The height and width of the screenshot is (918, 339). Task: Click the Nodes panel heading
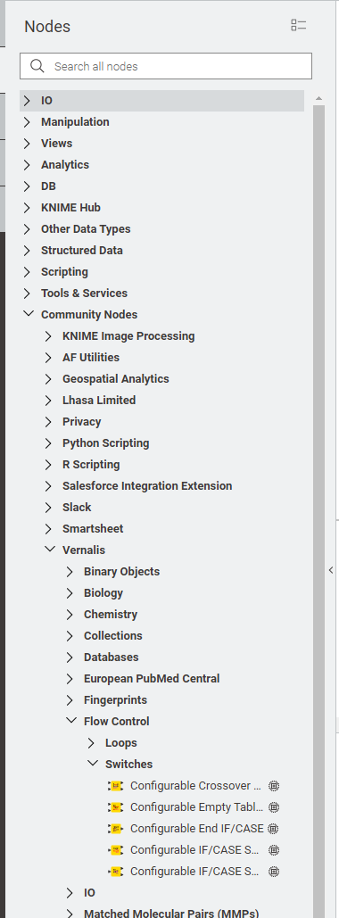pos(47,27)
